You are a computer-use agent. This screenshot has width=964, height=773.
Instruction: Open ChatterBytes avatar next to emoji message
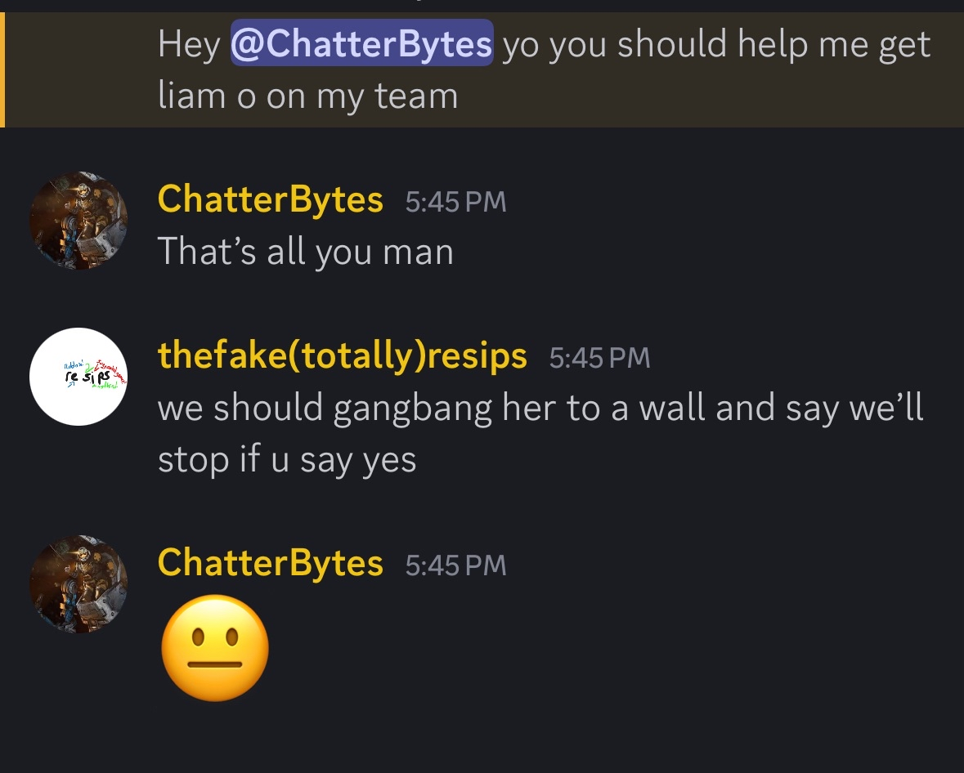point(78,584)
